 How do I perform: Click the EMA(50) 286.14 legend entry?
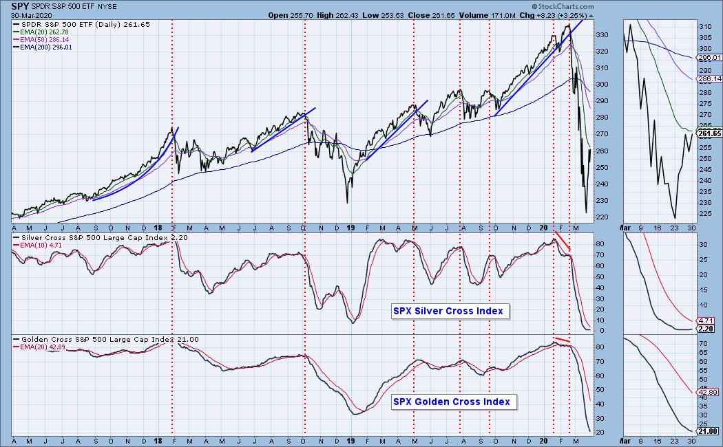click(x=41, y=40)
